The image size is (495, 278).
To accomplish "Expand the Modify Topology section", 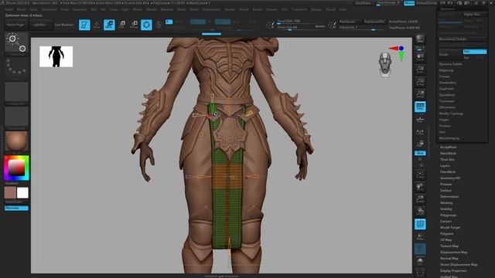I will tap(451, 114).
